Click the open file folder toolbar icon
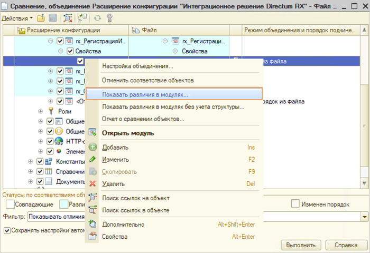Image resolution: width=370 pixels, height=253 pixels. click(x=41, y=18)
